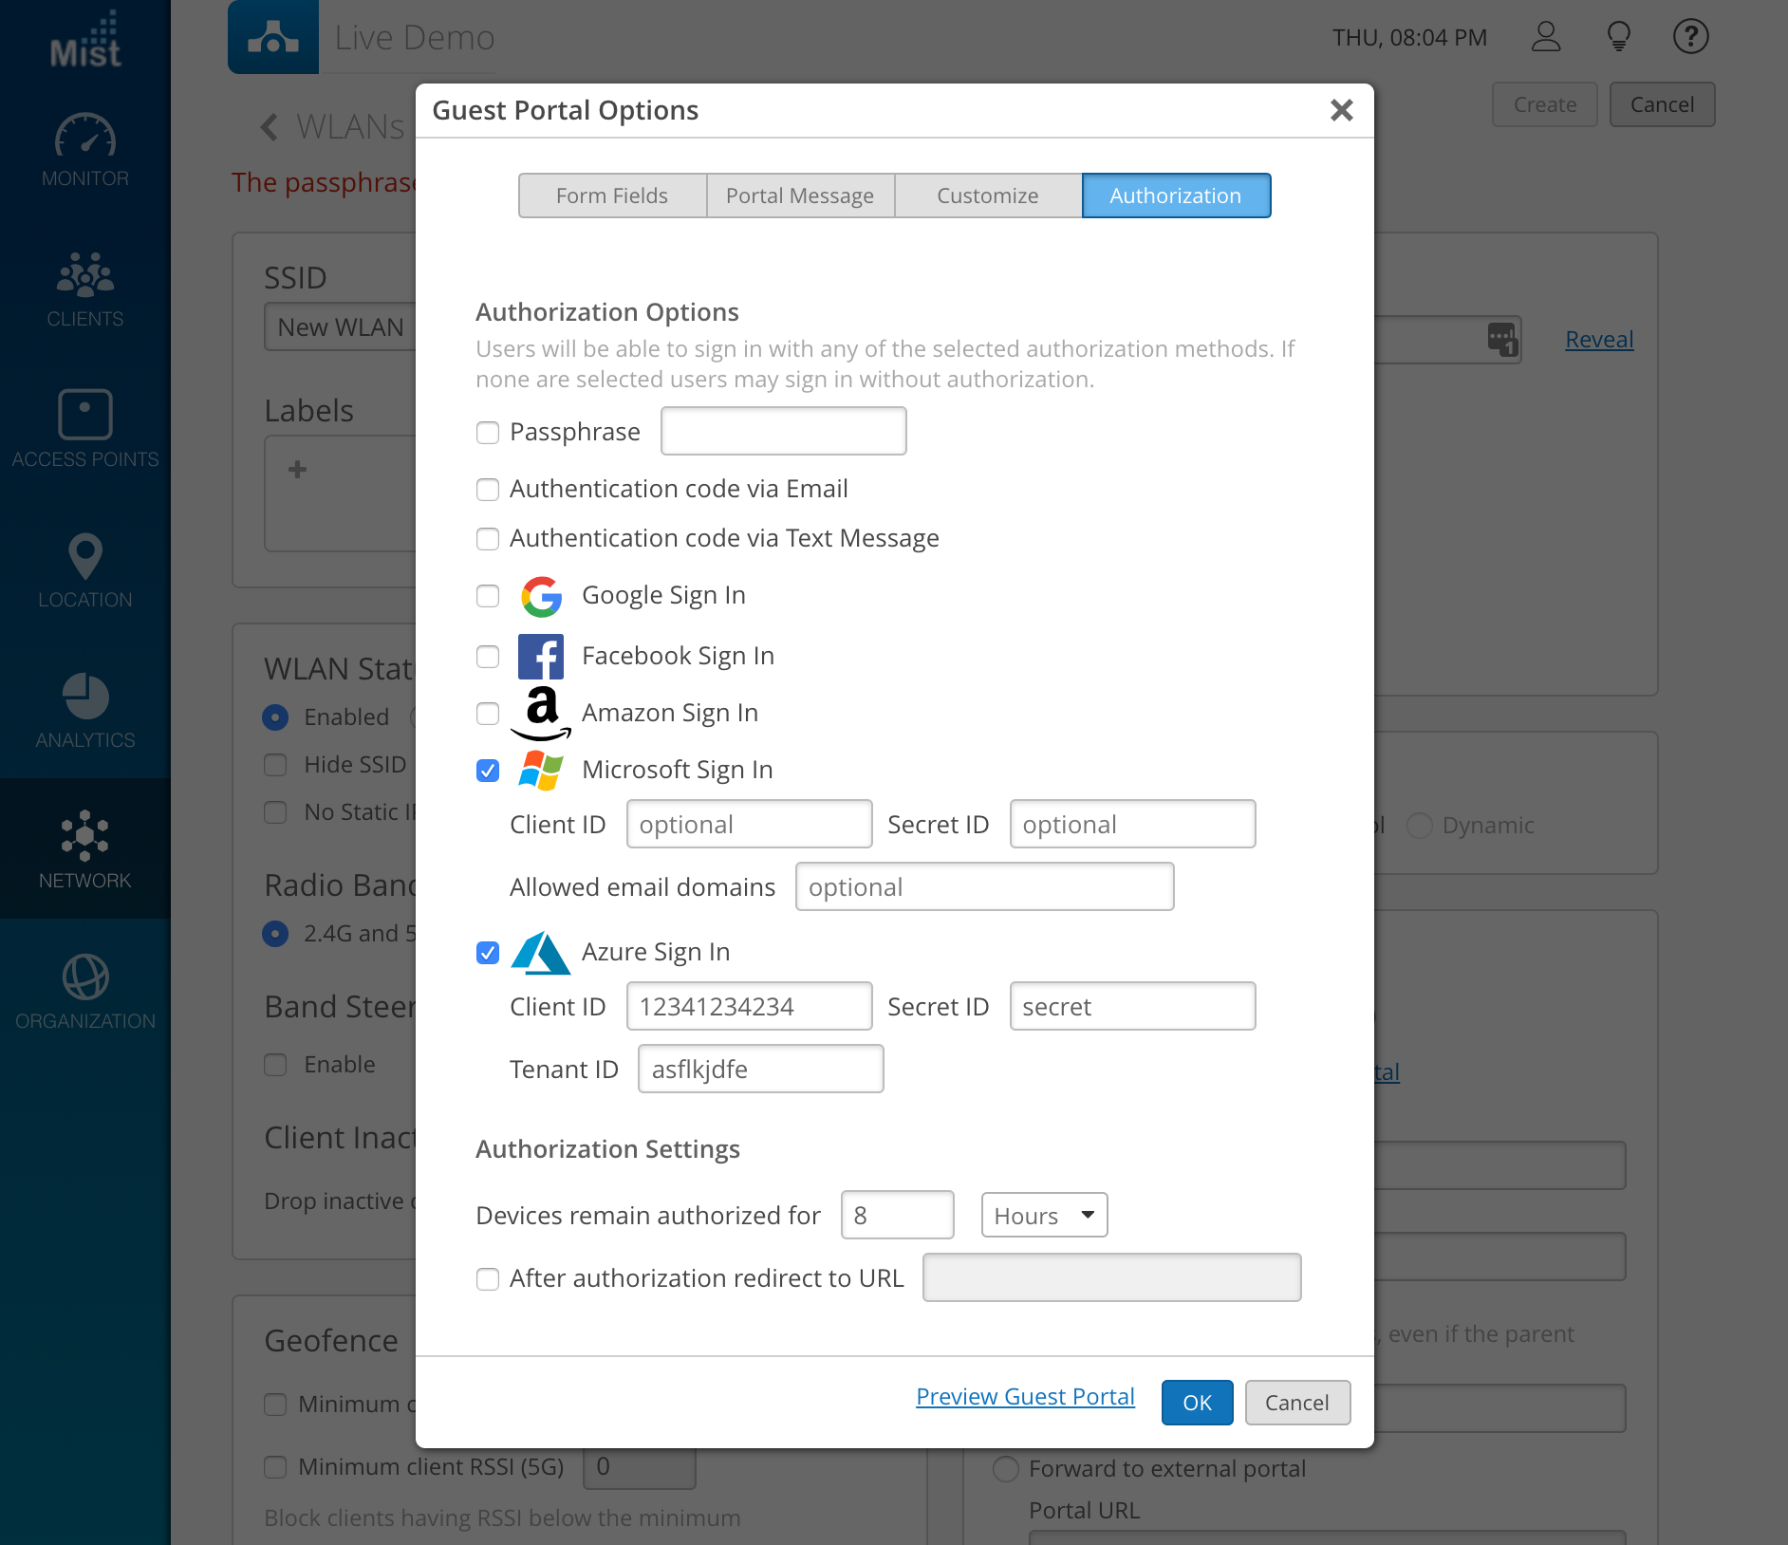This screenshot has height=1545, width=1788.
Task: Click the user account icon
Action: click(1546, 37)
